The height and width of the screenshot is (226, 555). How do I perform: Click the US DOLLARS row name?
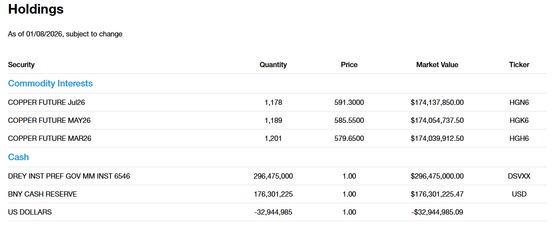tap(30, 212)
